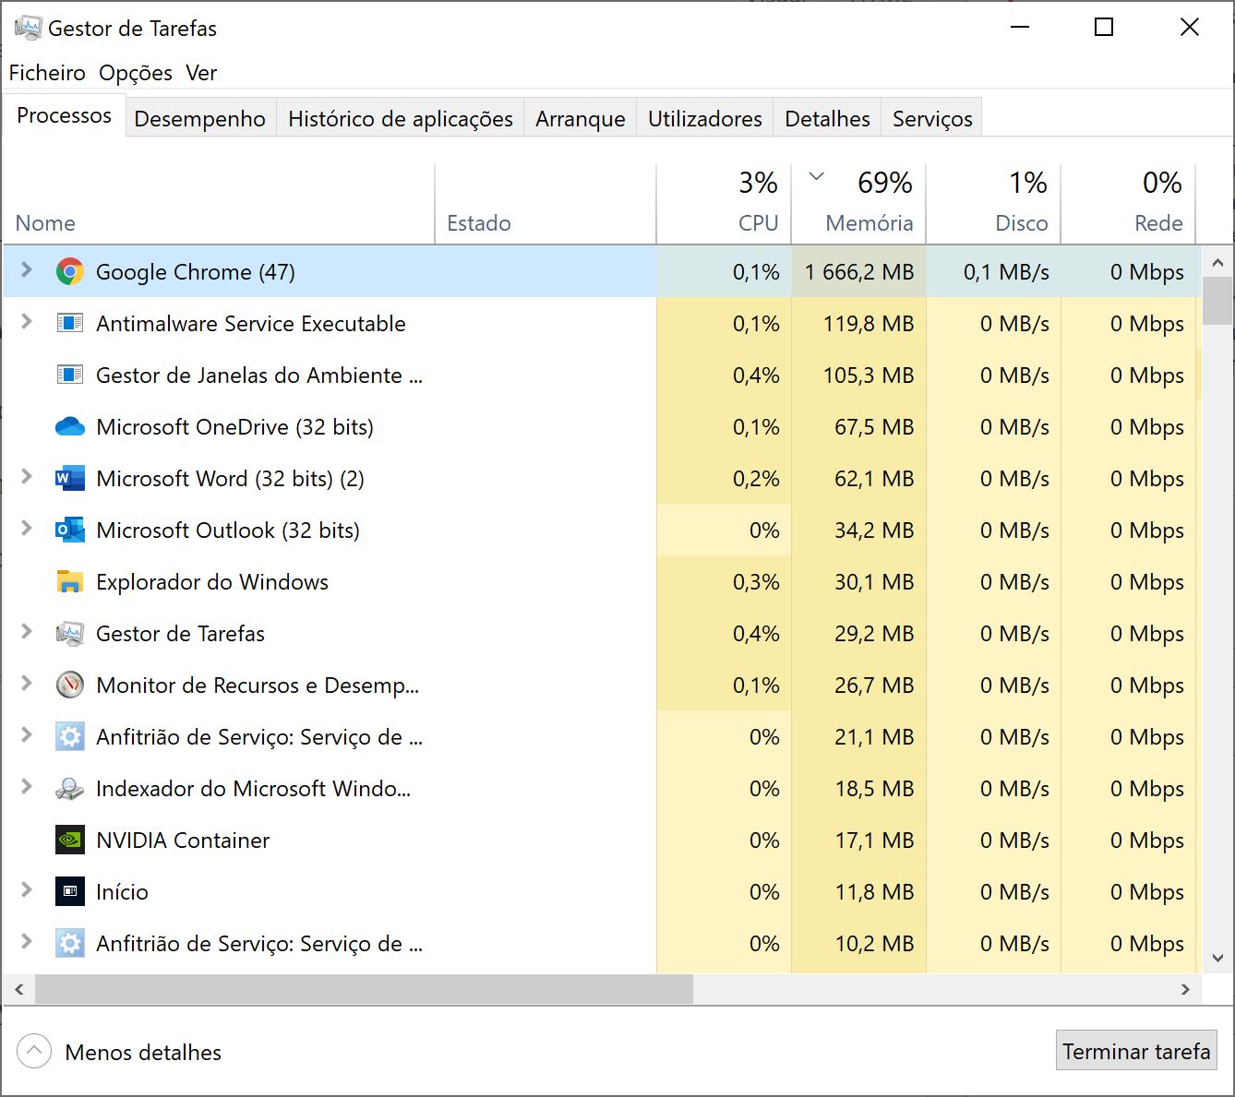The height and width of the screenshot is (1097, 1235).
Task: Sort by the Memória column header
Action: (x=858, y=204)
